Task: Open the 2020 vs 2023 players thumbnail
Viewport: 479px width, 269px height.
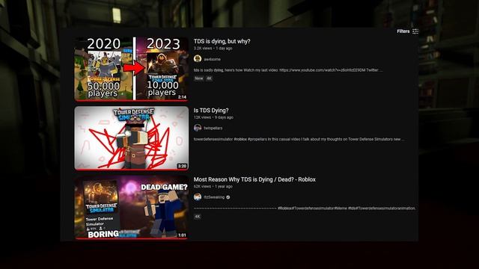Action: click(x=132, y=69)
